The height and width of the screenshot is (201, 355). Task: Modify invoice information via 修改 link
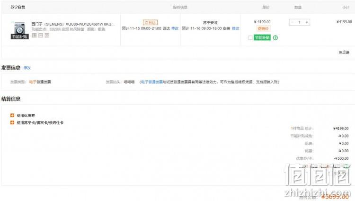point(27,68)
